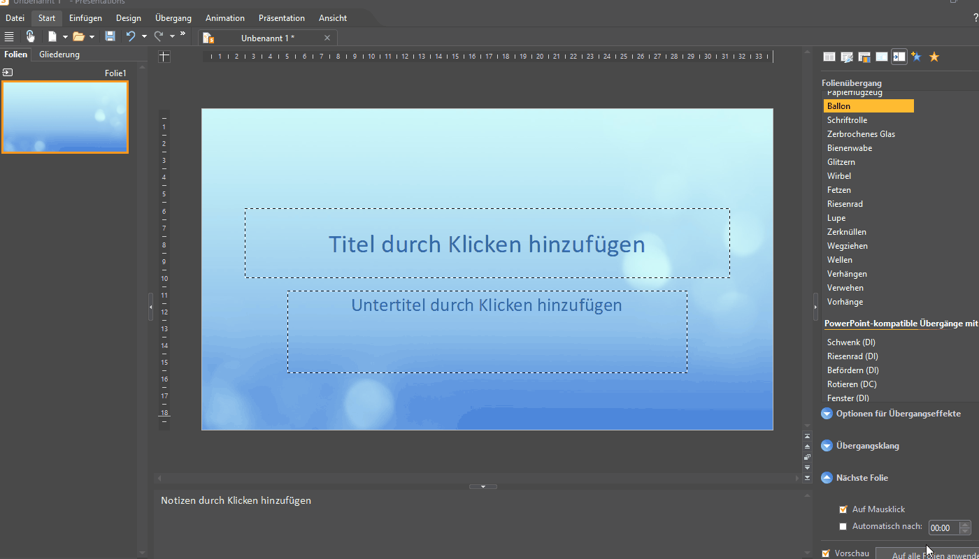The height and width of the screenshot is (559, 979).
Task: Click the blue star add-animation icon
Action: pyautogui.click(x=916, y=57)
